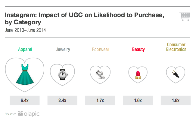The height and width of the screenshot is (121, 196).
Task: Click the 2.4x value box
Action: pos(62,101)
